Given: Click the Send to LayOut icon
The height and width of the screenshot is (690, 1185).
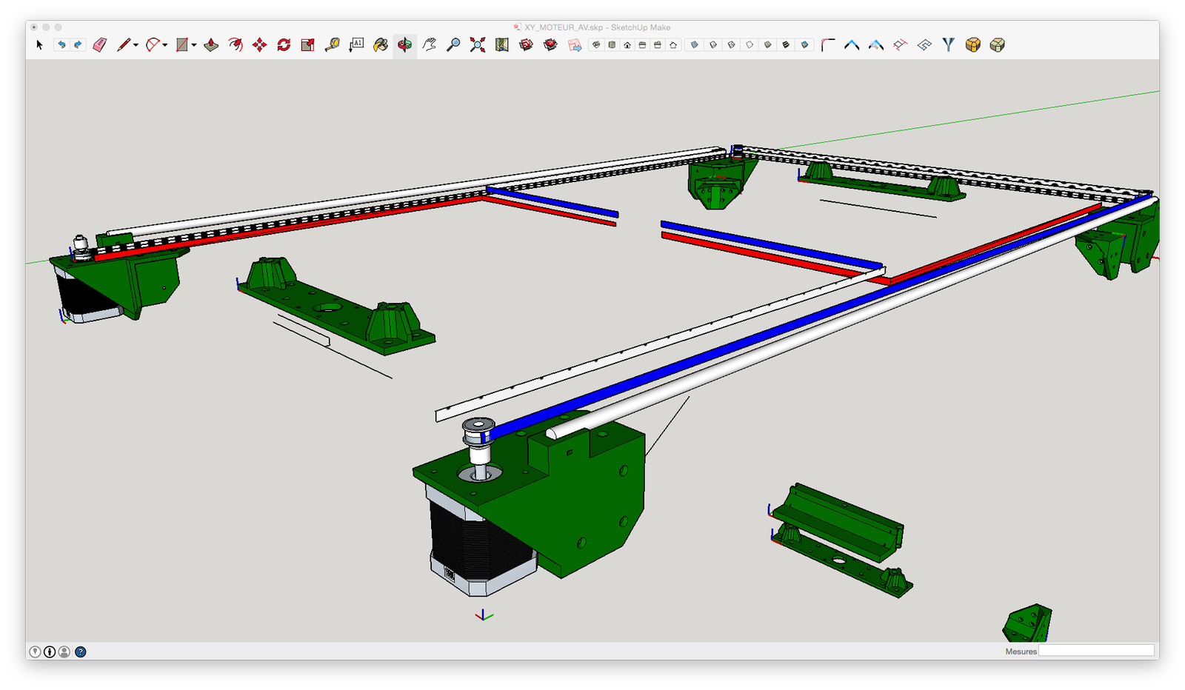Looking at the screenshot, I should click(575, 45).
